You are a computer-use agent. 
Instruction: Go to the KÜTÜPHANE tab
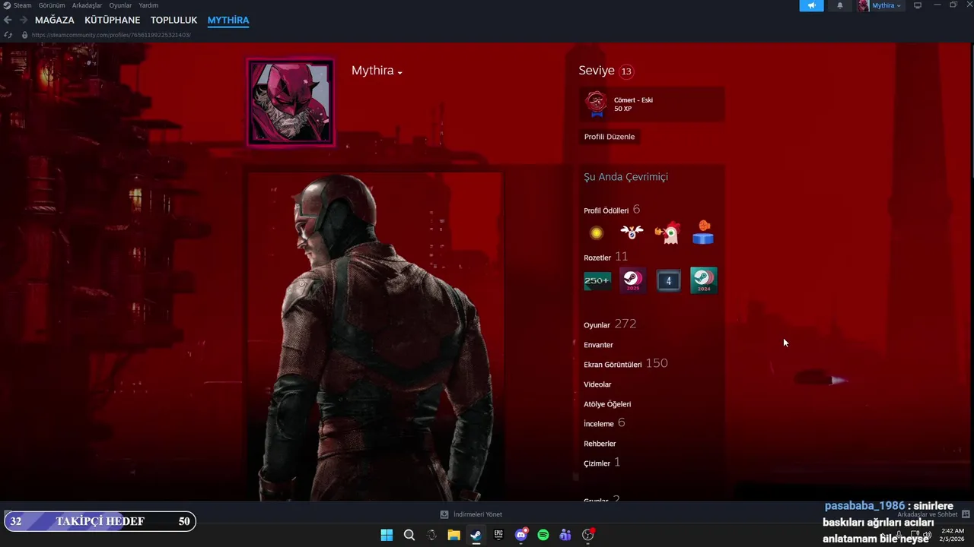(x=113, y=20)
